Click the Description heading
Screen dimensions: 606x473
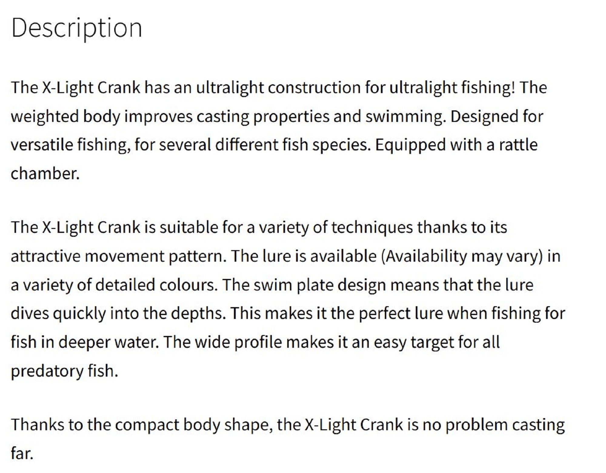click(76, 28)
